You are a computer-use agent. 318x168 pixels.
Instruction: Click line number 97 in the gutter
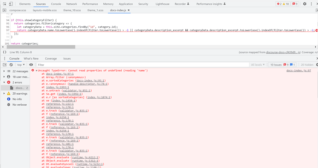coord(8,30)
